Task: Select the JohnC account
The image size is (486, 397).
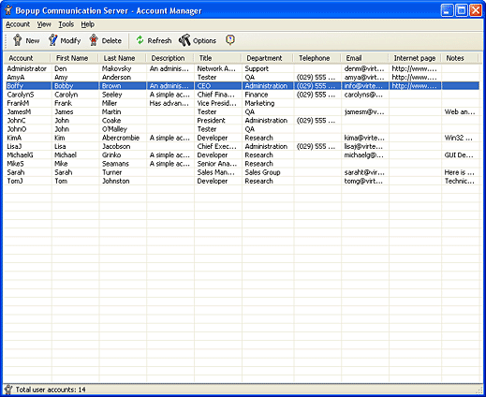Action: (x=243, y=121)
